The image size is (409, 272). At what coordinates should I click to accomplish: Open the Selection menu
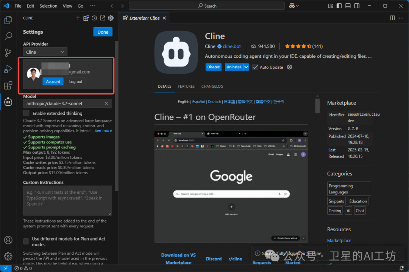[x=48, y=6]
